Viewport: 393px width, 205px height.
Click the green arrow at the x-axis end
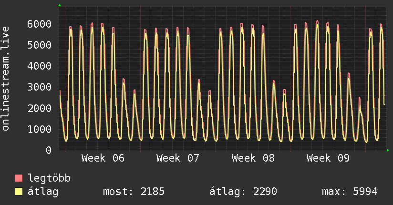[x=388, y=150]
